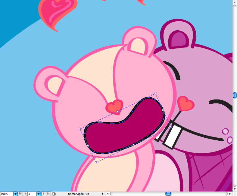Click the bottom-left bounding box corner handle

coord(96,162)
